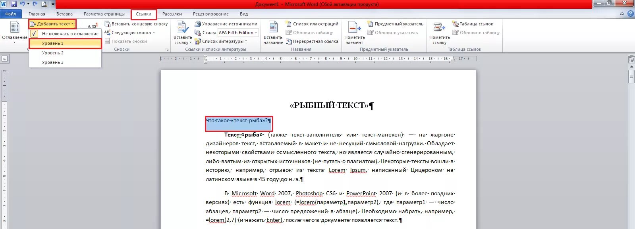Toggle the ruler view button above scrollbar
The width and height of the screenshot is (635, 229).
(631, 60)
